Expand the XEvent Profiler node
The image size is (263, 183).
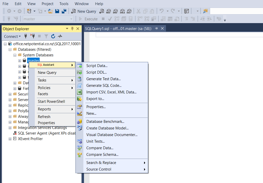pyautogui.click(x=10, y=139)
